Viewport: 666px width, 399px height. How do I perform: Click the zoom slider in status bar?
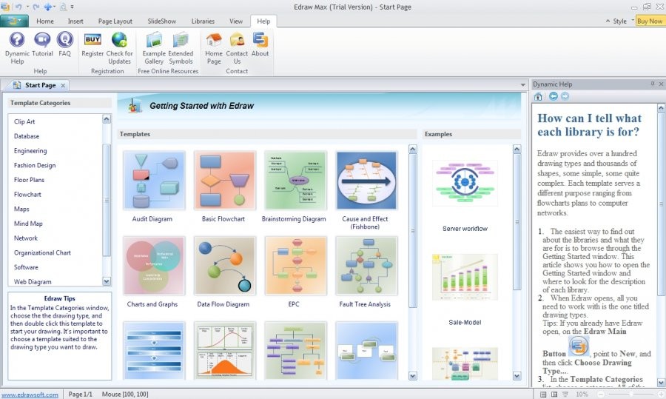pyautogui.click(x=630, y=394)
